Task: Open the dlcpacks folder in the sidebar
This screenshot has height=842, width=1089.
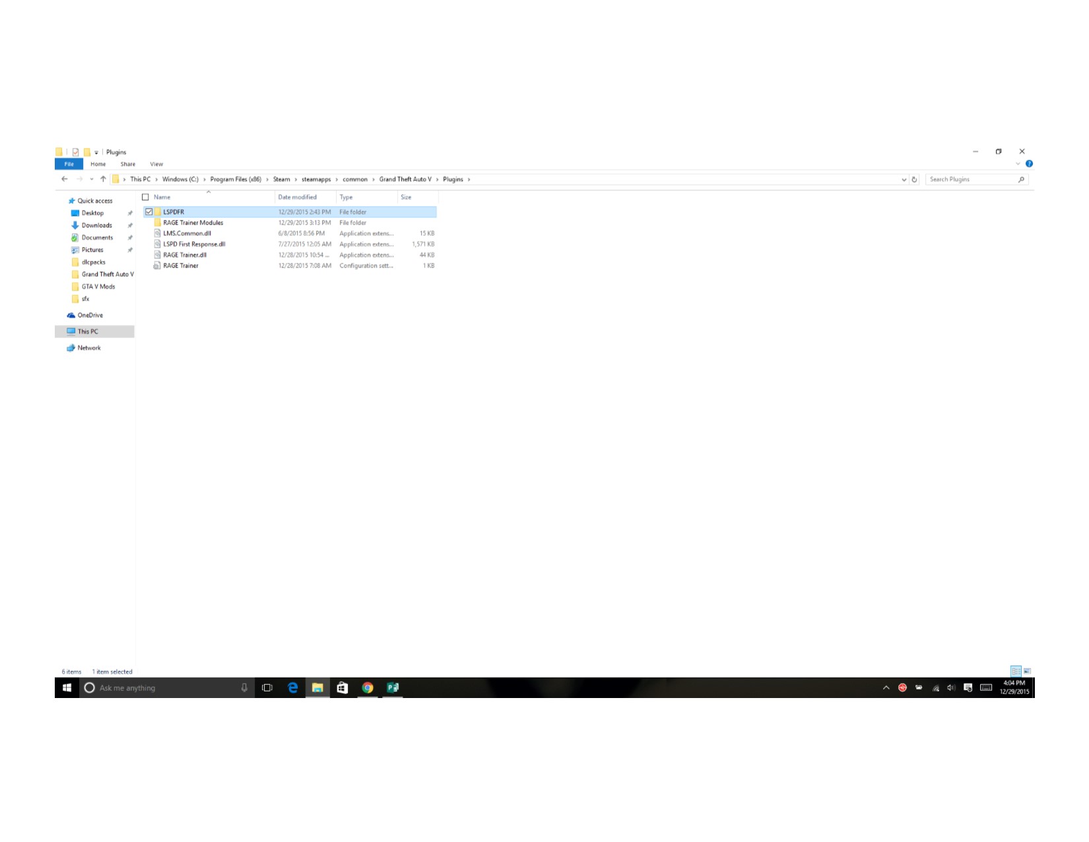Action: pyautogui.click(x=93, y=262)
